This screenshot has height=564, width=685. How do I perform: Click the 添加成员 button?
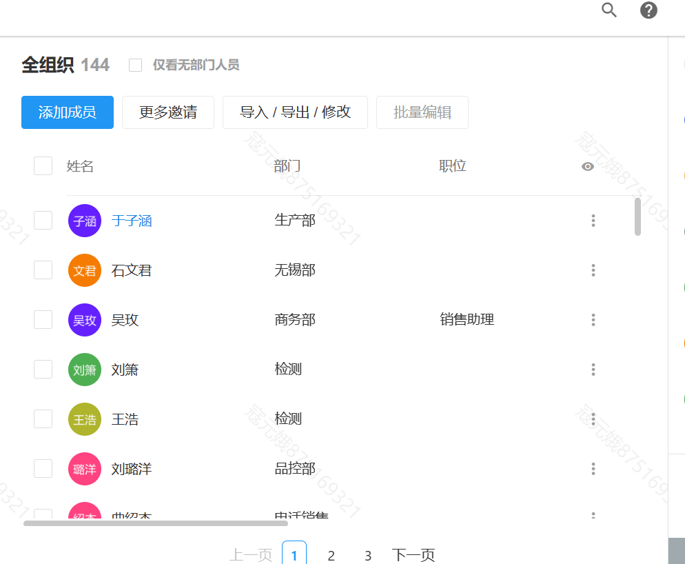[x=68, y=112]
